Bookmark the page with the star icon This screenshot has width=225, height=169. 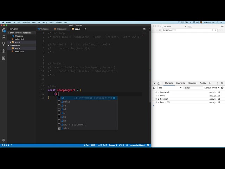[216, 30]
